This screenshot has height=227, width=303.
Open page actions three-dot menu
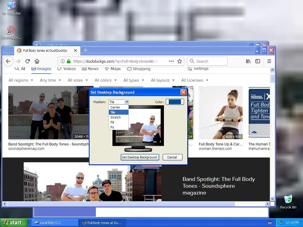coord(171,61)
